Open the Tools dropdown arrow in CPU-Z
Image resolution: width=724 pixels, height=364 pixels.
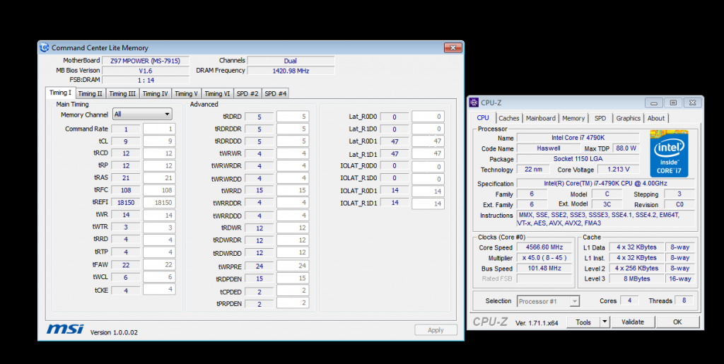605,322
